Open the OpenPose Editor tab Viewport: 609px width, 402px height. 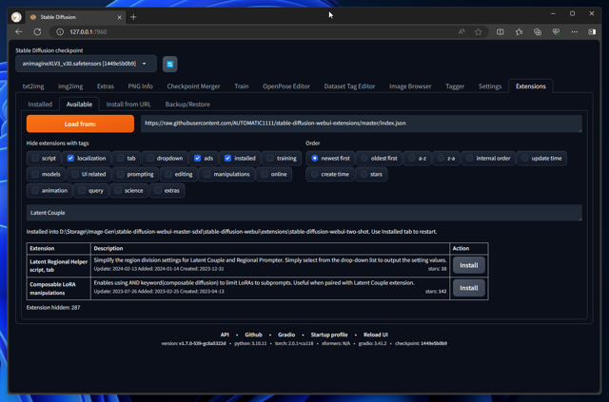click(x=286, y=86)
